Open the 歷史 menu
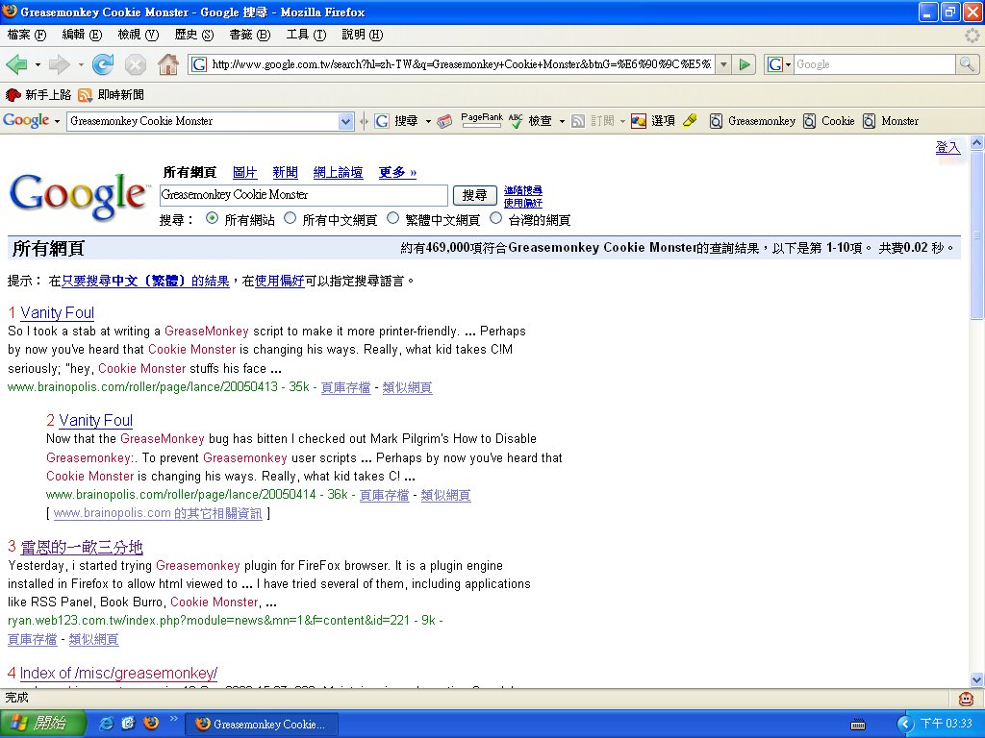 194,35
